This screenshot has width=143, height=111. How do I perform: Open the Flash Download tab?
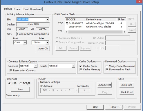click(32, 9)
